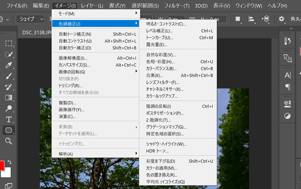Viewport: 301px width, 189px height.
Task: Select the Horizontal Type tool
Action: [9, 119]
